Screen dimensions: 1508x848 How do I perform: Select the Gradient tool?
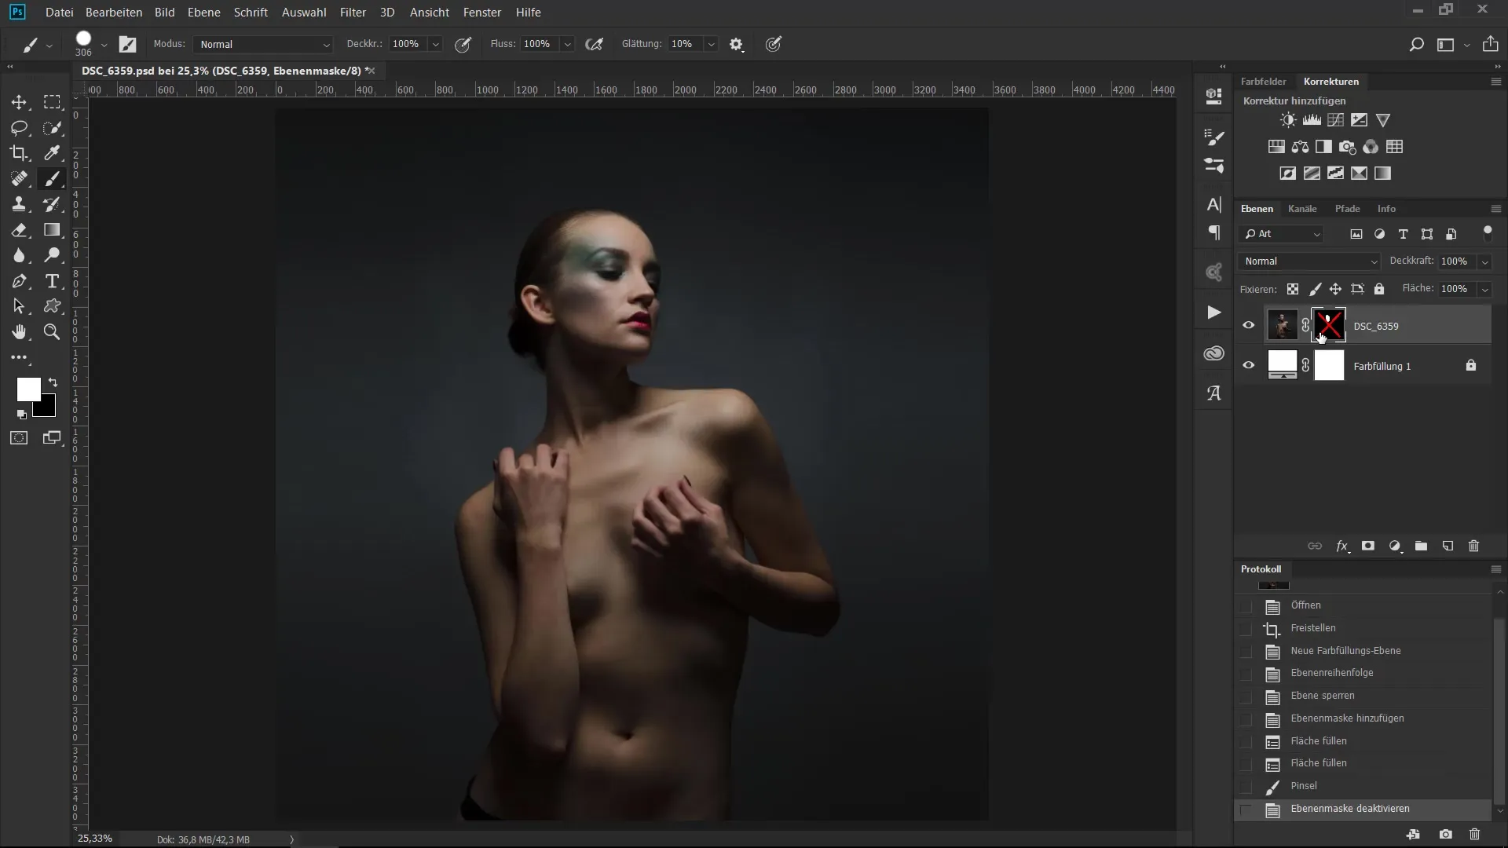tap(52, 230)
